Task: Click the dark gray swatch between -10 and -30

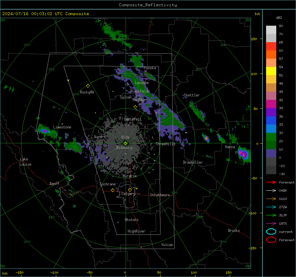Action: [x=271, y=170]
